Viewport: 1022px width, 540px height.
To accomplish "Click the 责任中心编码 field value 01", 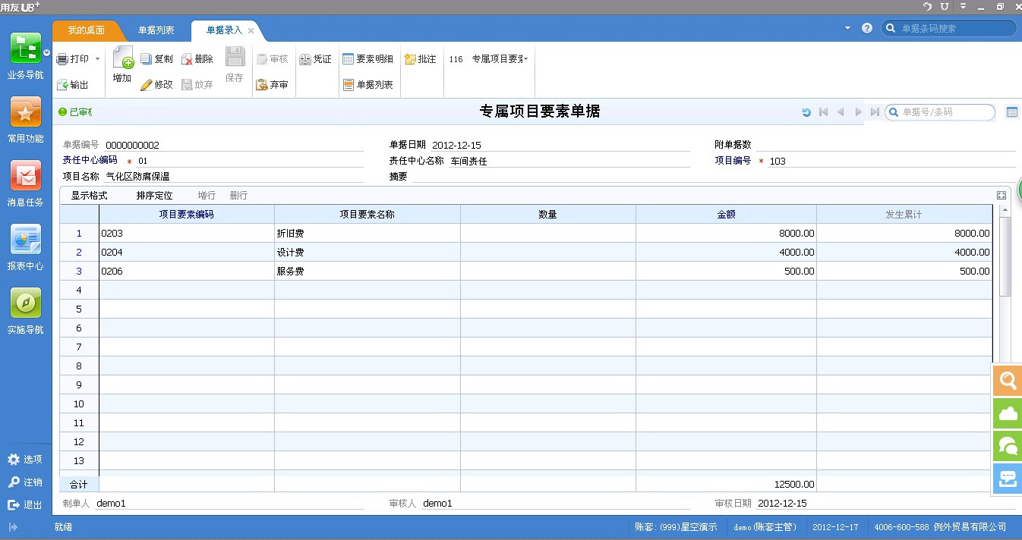I will tap(251, 161).
